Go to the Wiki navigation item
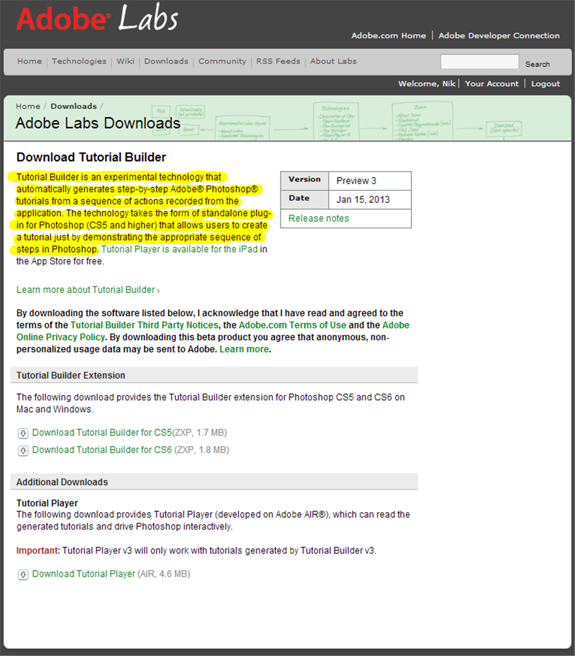Viewport: 575px width, 656px height. (x=125, y=61)
